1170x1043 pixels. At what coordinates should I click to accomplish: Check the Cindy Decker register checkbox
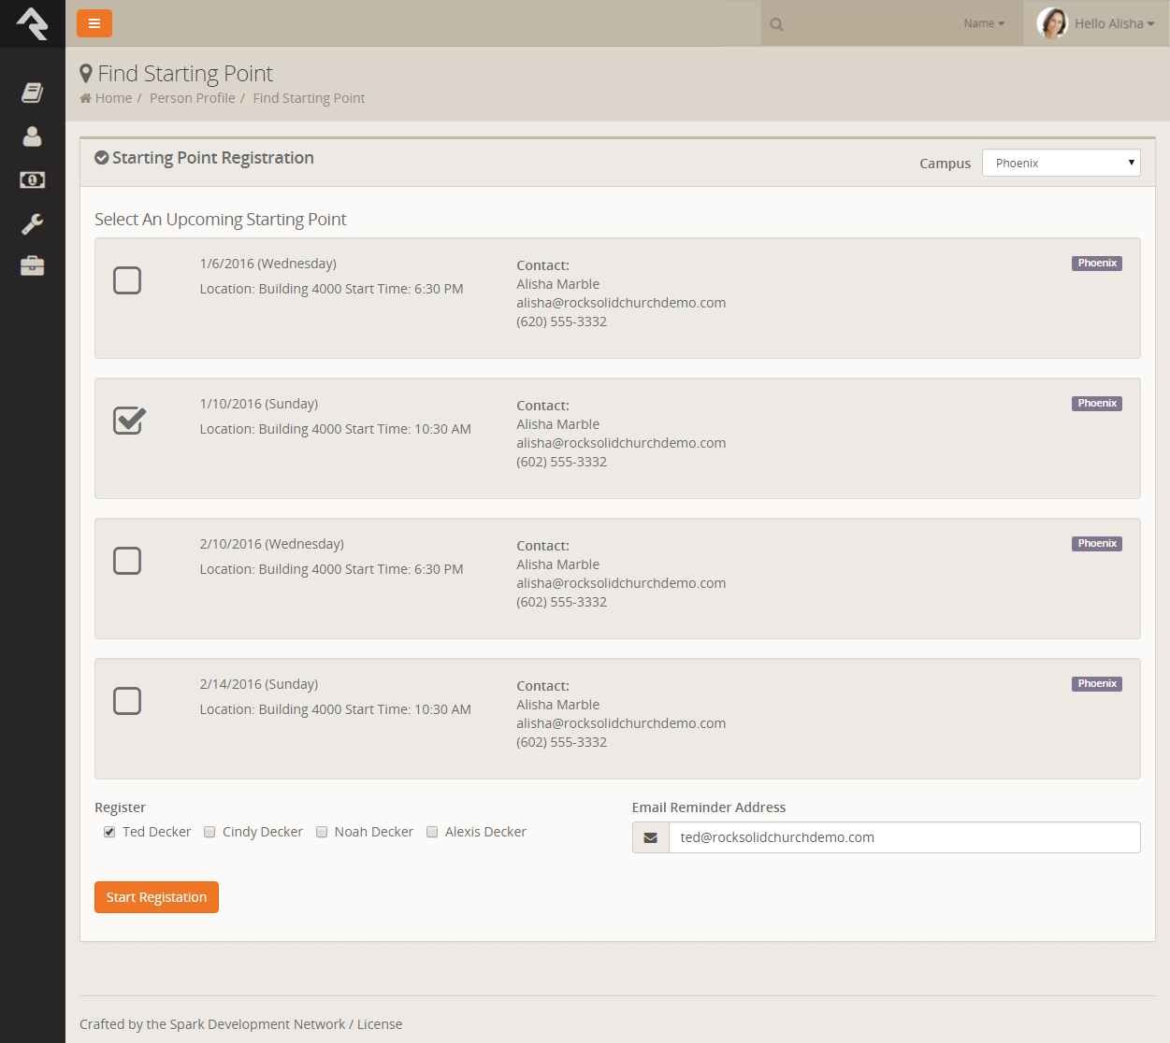(210, 832)
